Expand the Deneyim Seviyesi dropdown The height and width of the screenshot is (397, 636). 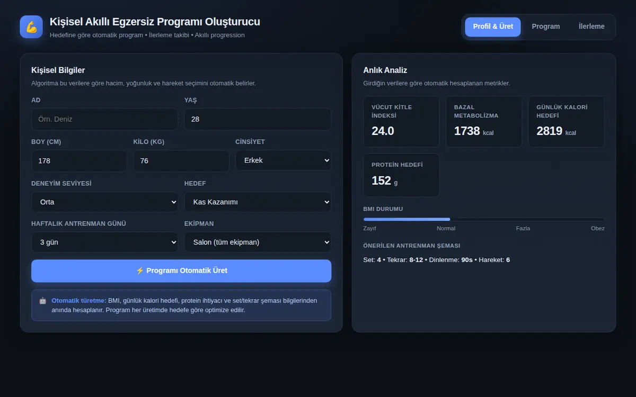coord(105,202)
